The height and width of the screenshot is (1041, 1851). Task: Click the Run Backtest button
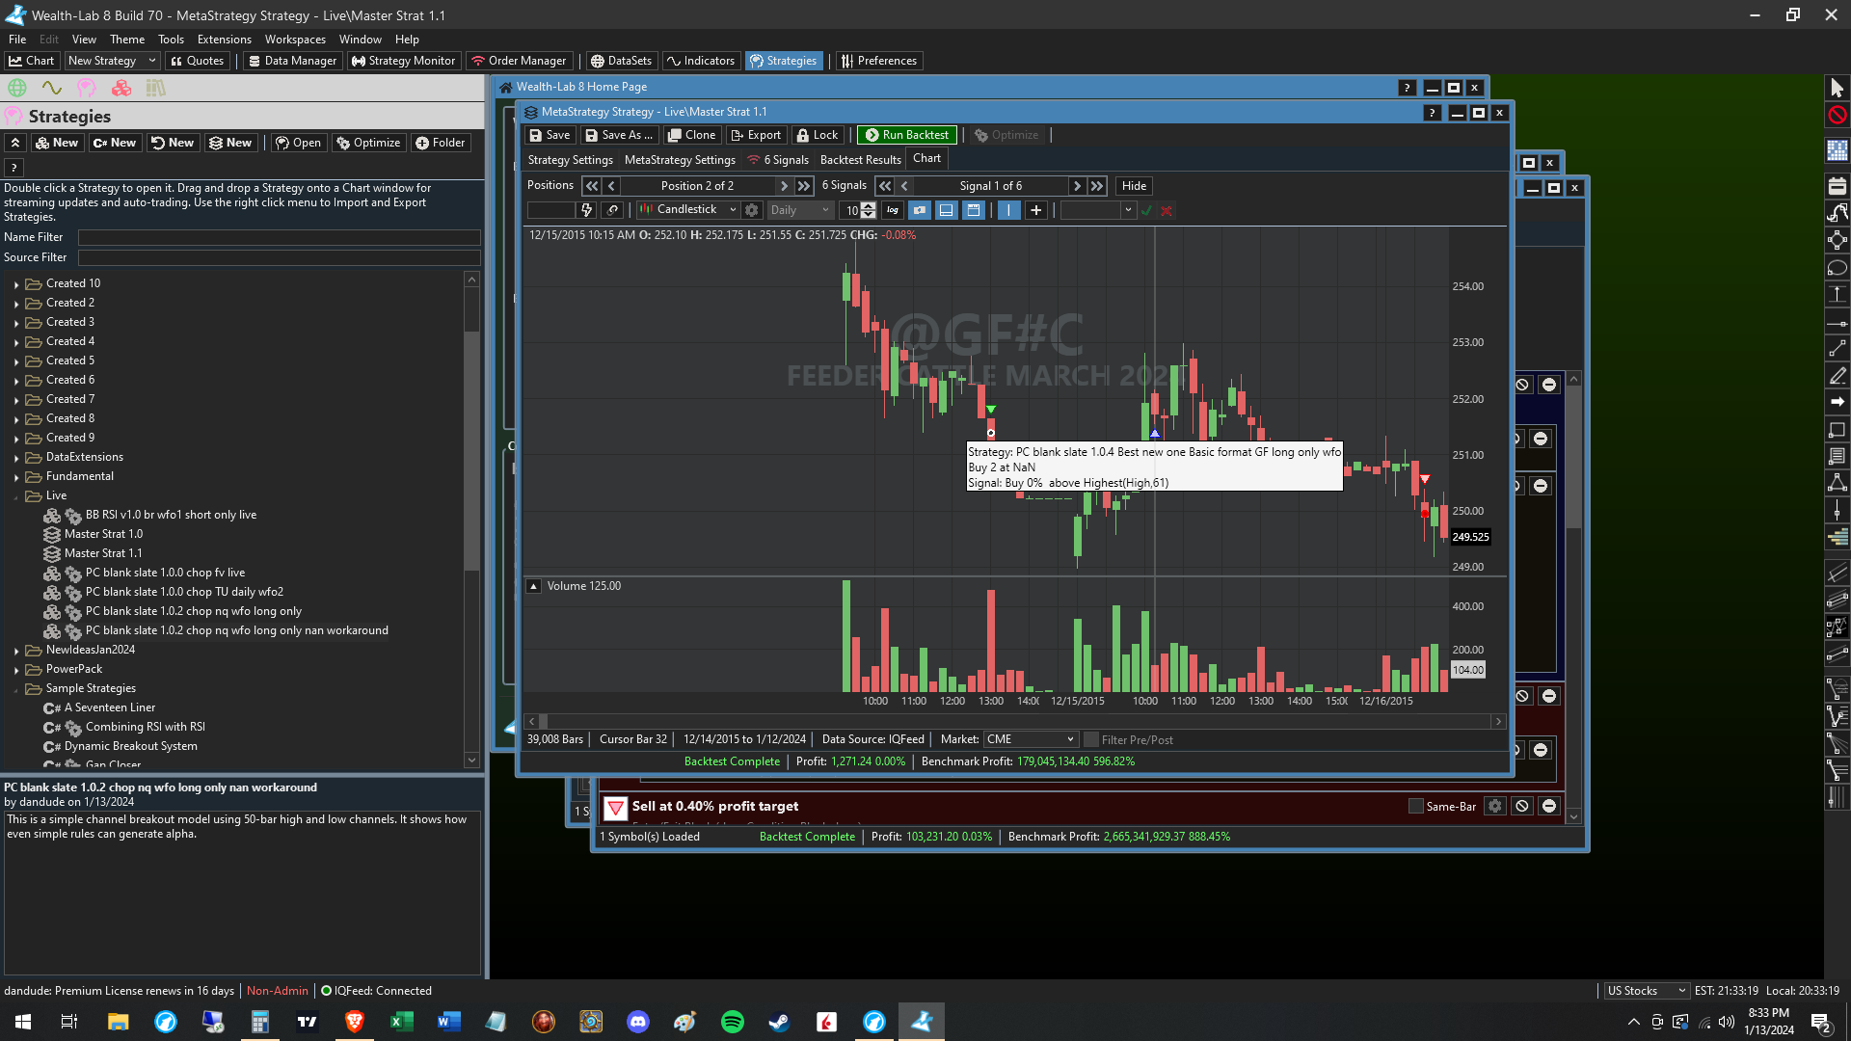(x=906, y=135)
